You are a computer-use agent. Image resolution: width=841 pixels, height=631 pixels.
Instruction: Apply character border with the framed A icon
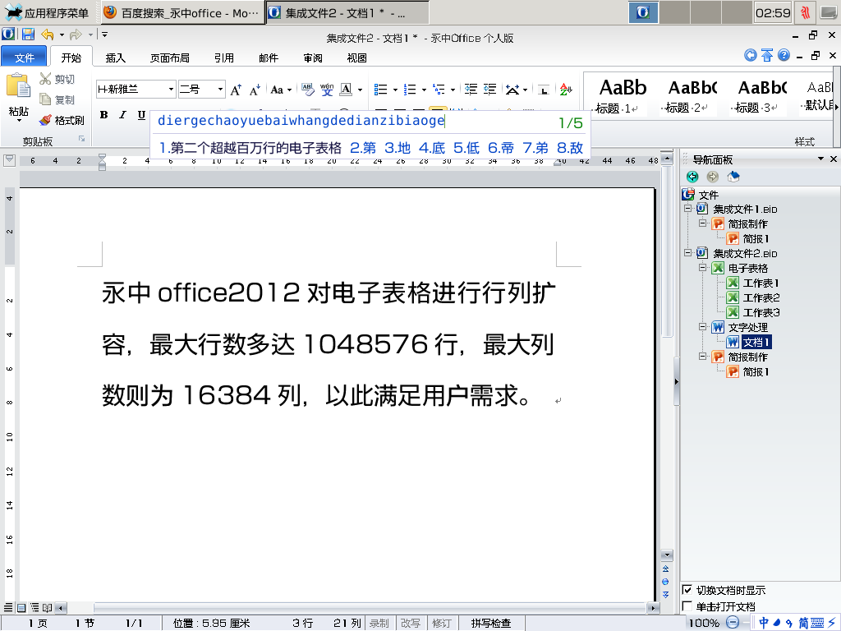(x=346, y=90)
